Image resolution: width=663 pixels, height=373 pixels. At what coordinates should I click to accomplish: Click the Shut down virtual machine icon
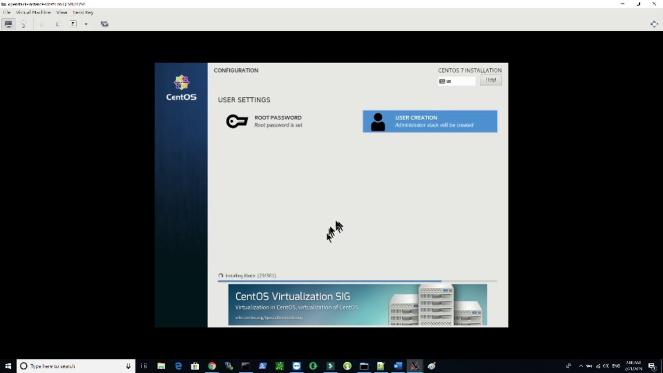[73, 24]
